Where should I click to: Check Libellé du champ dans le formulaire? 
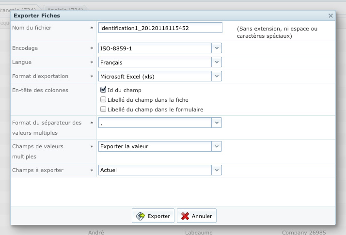[x=103, y=110]
